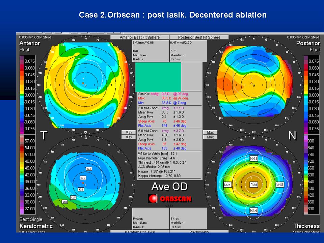The image size is (324, 243).
Task: Open the Anterior Best Fit Sphere selector
Action: 140,37
